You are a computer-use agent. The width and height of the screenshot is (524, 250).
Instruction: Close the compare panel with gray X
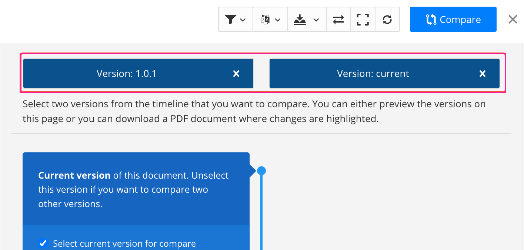(x=513, y=19)
